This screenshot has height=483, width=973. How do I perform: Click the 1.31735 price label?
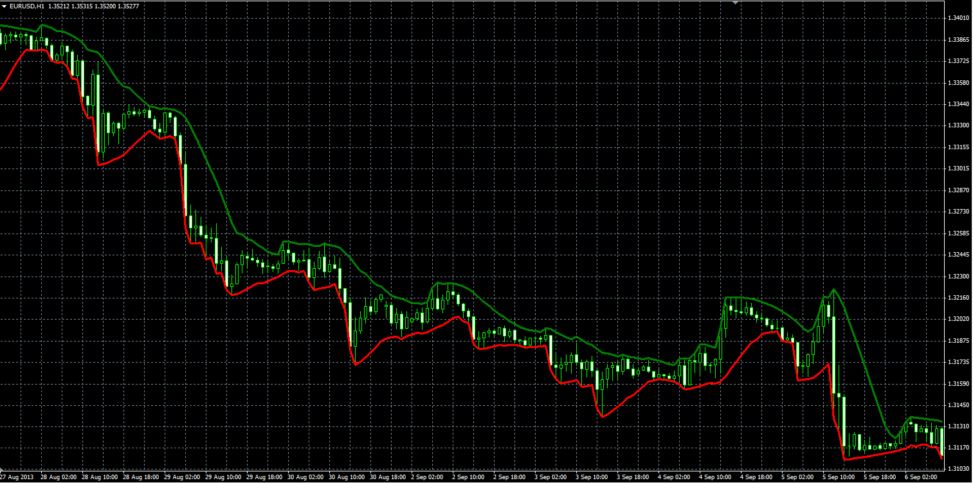point(959,362)
